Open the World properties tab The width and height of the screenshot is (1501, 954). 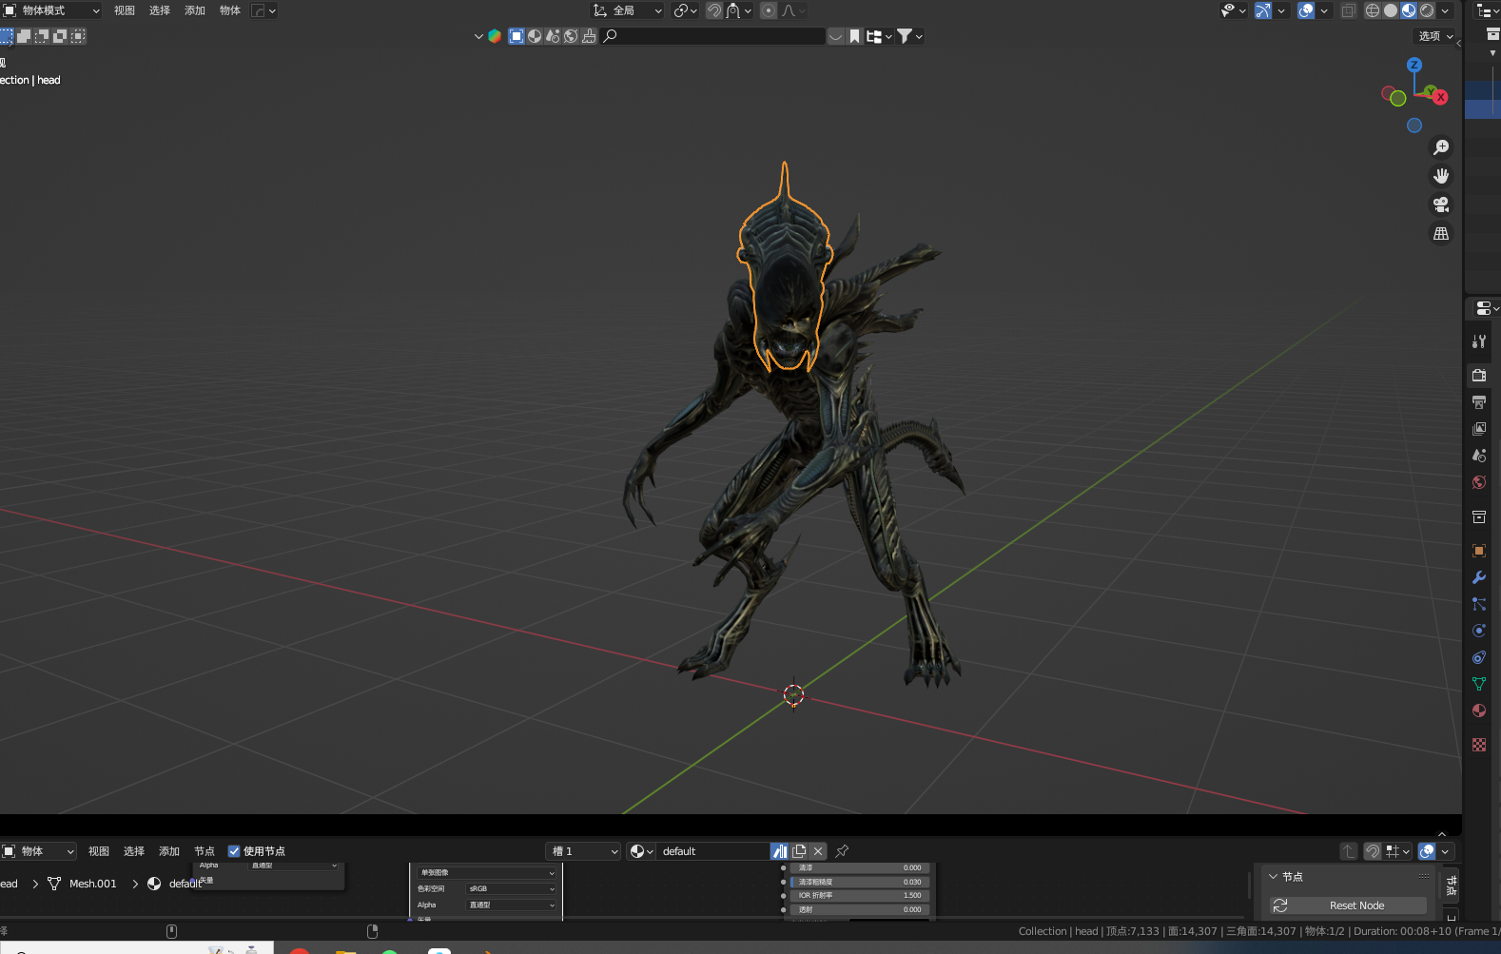[1479, 482]
